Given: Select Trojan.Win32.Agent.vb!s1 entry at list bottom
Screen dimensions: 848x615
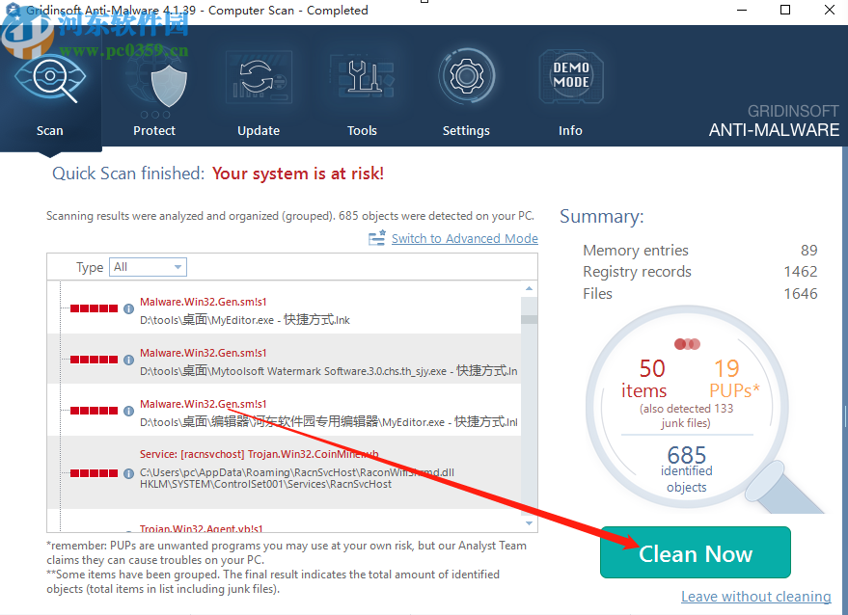Looking at the screenshot, I should (202, 528).
